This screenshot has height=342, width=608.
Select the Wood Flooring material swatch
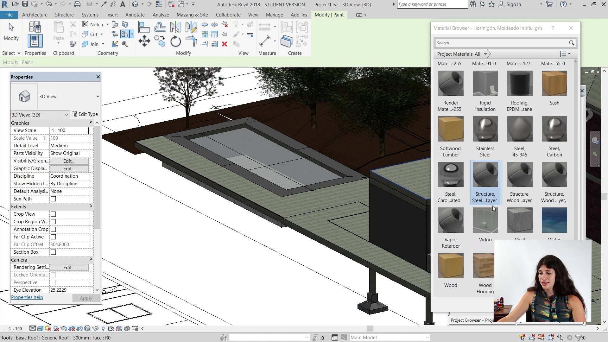coord(484,266)
